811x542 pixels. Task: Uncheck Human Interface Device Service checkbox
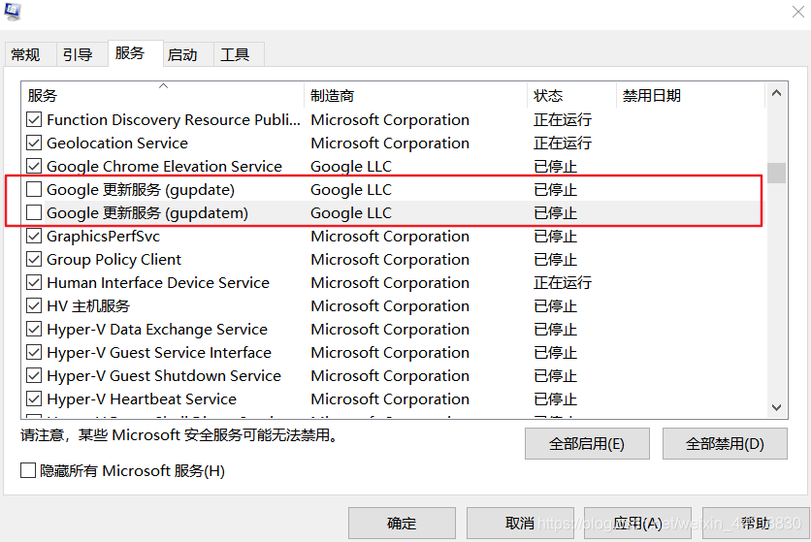(34, 283)
